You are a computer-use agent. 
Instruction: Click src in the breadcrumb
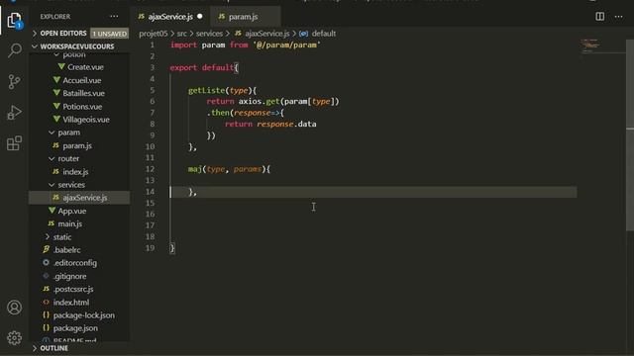point(182,34)
